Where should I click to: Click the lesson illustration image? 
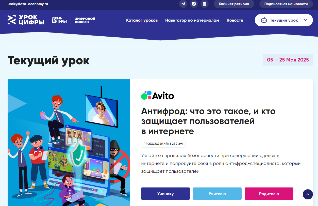click(x=69, y=142)
